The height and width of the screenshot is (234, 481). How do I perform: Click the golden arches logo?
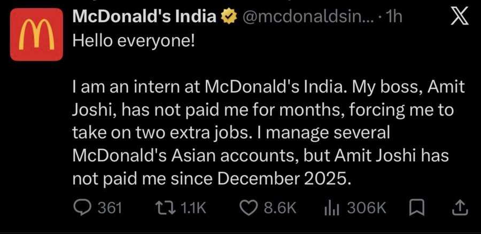[36, 34]
